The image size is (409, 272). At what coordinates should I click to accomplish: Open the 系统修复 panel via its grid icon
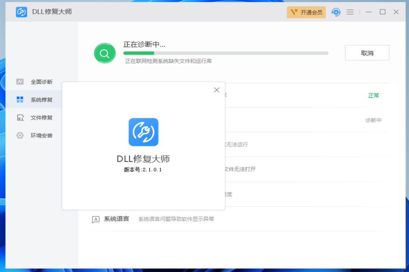click(x=20, y=99)
